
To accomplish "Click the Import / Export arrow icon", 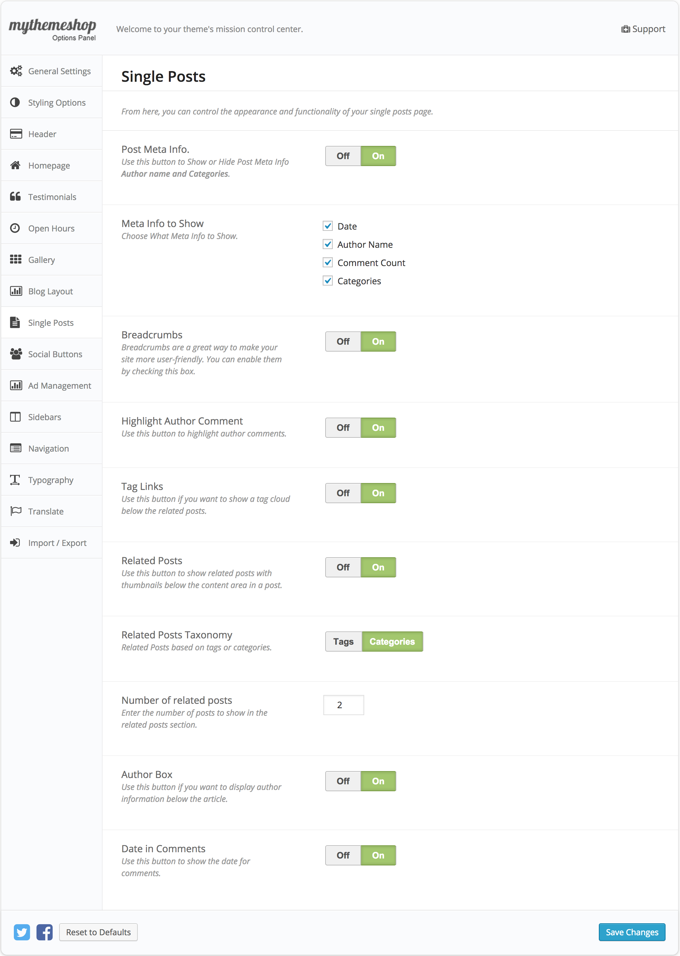I will (x=15, y=542).
